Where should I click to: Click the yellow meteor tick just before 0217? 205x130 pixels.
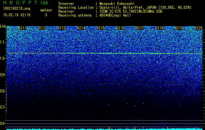pyautogui.click(x=135, y=128)
